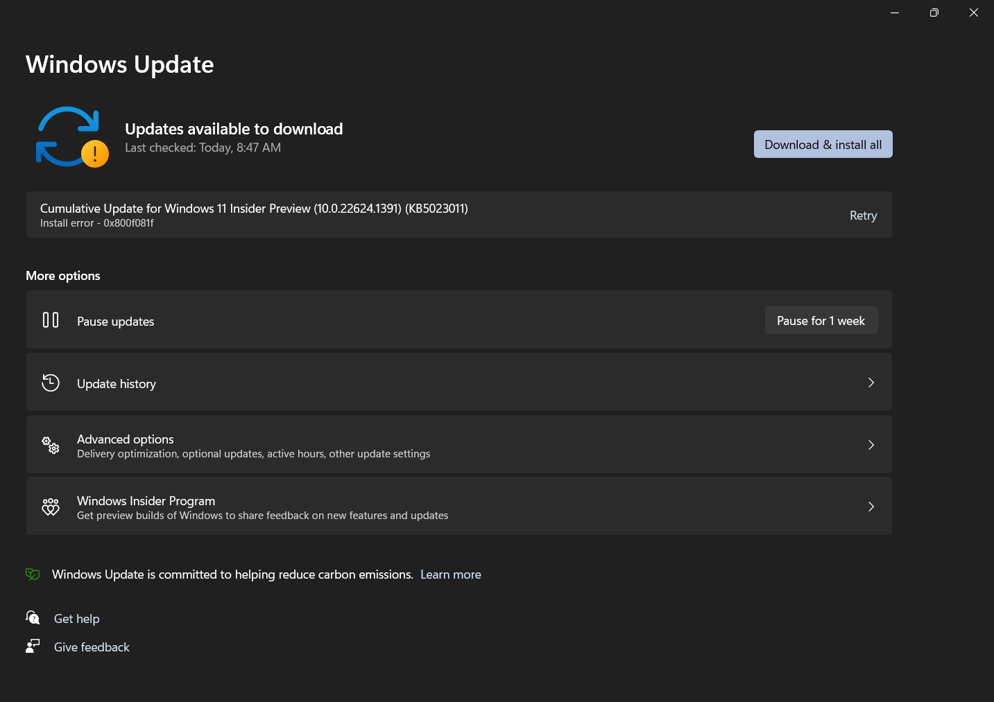
Task: Pause updates for 1 week
Action: [821, 320]
